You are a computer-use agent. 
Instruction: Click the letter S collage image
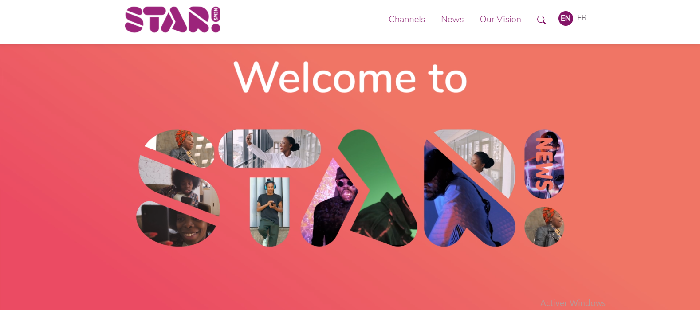[x=178, y=188]
